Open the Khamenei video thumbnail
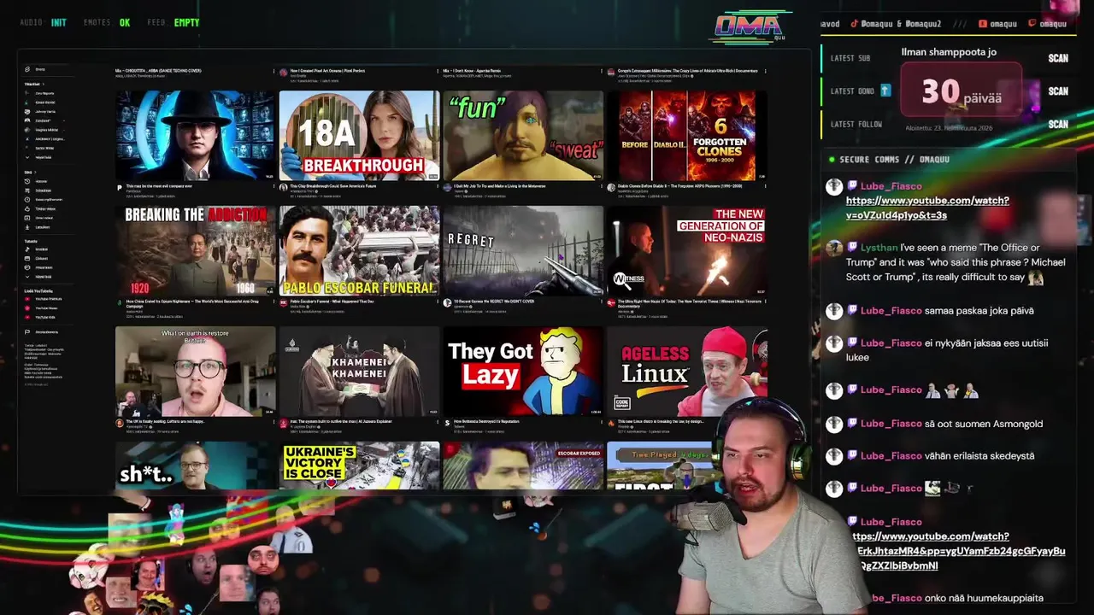 (x=359, y=371)
